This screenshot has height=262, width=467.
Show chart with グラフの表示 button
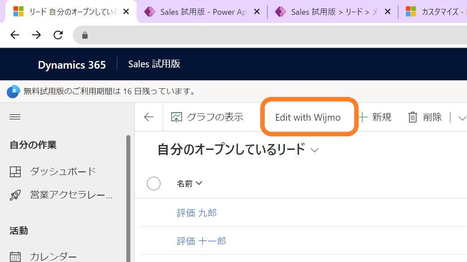click(207, 117)
